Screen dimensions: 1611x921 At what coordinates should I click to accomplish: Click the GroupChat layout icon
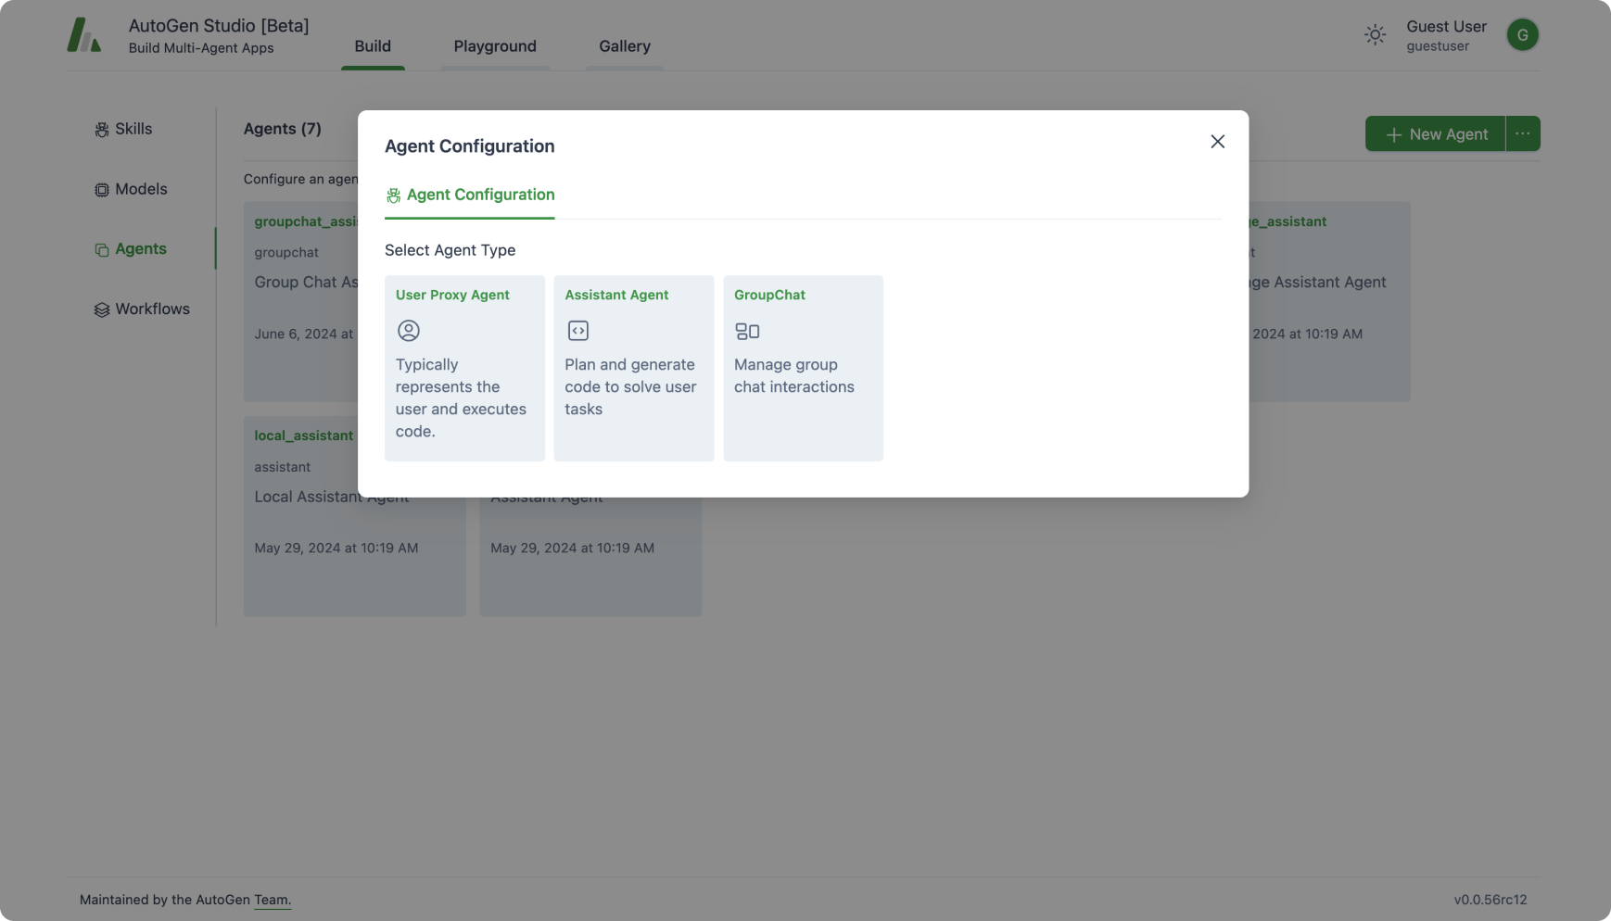pos(747,331)
